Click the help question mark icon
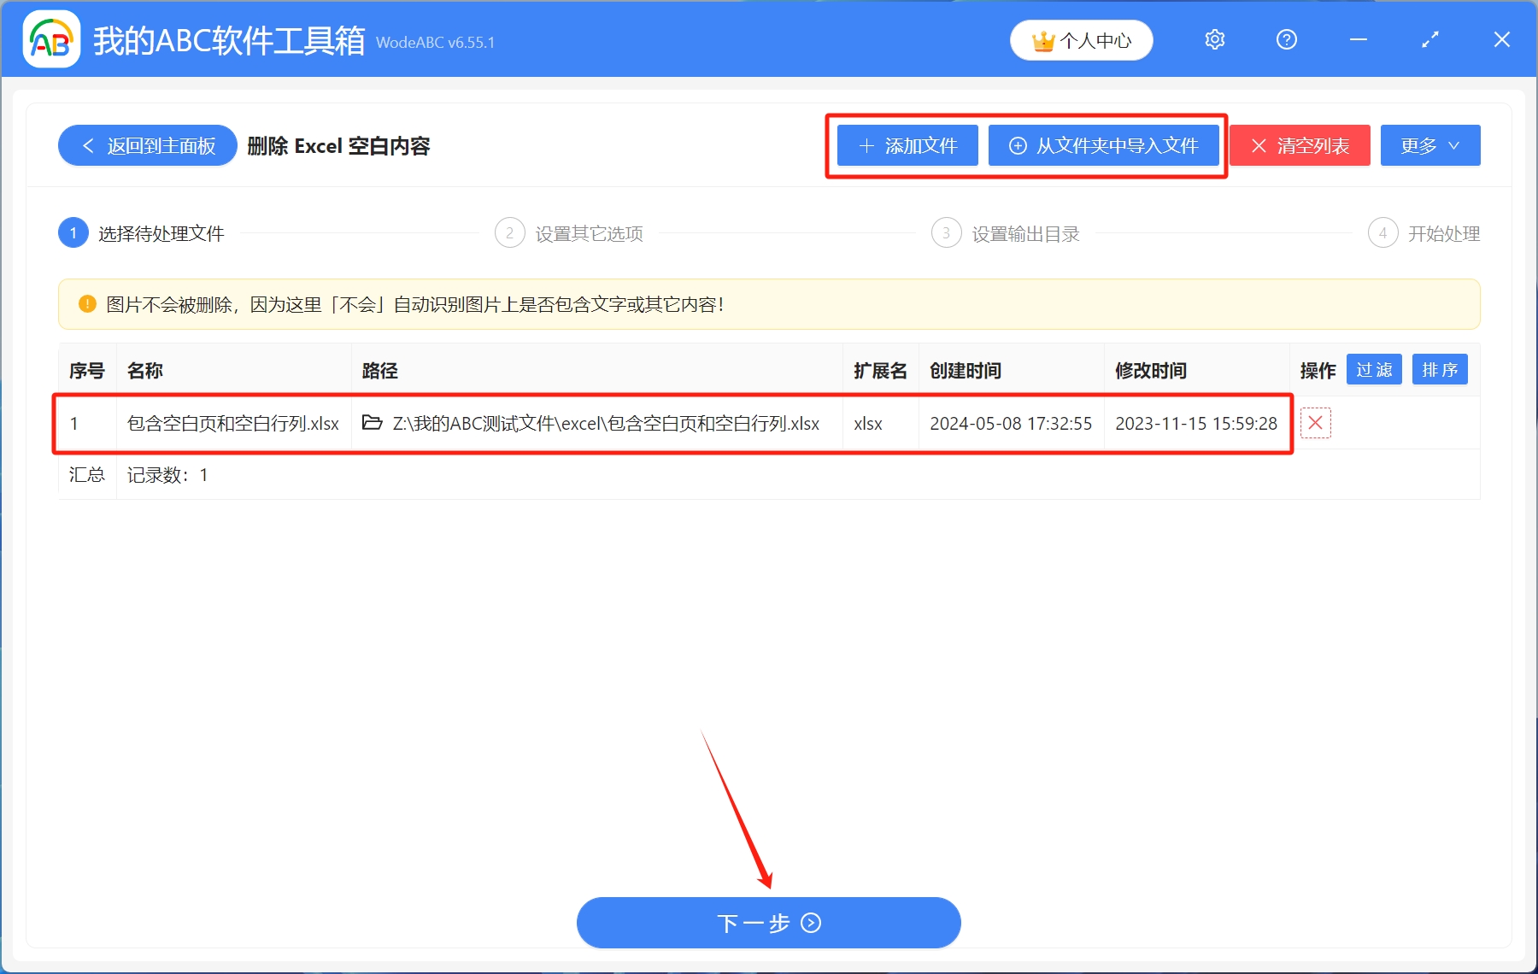Viewport: 1538px width, 974px height. pyautogui.click(x=1286, y=39)
